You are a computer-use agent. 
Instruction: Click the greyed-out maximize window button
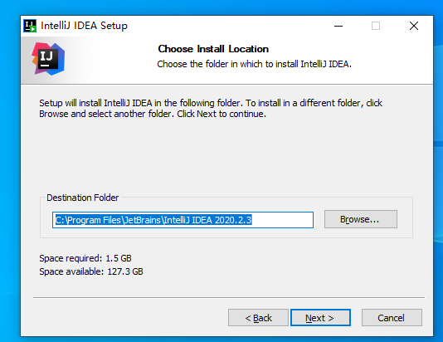[x=376, y=26]
